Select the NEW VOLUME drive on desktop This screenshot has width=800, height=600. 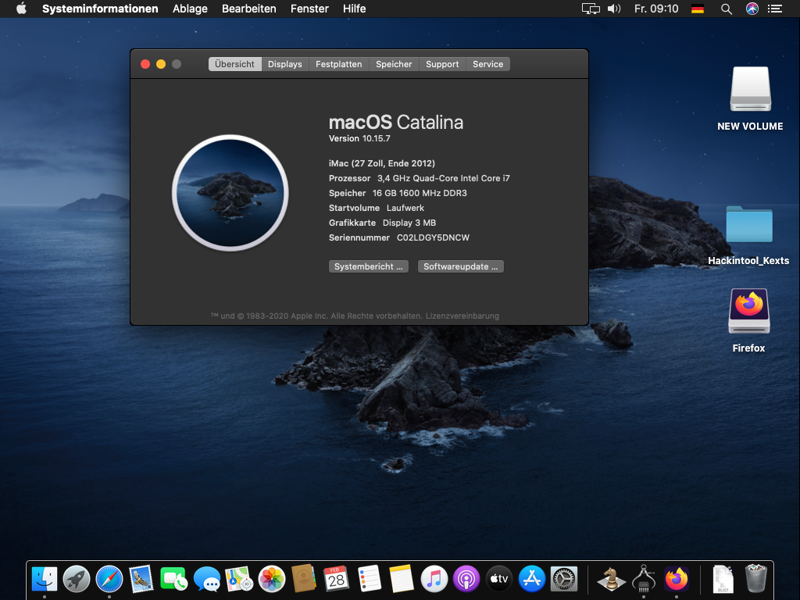pyautogui.click(x=750, y=90)
